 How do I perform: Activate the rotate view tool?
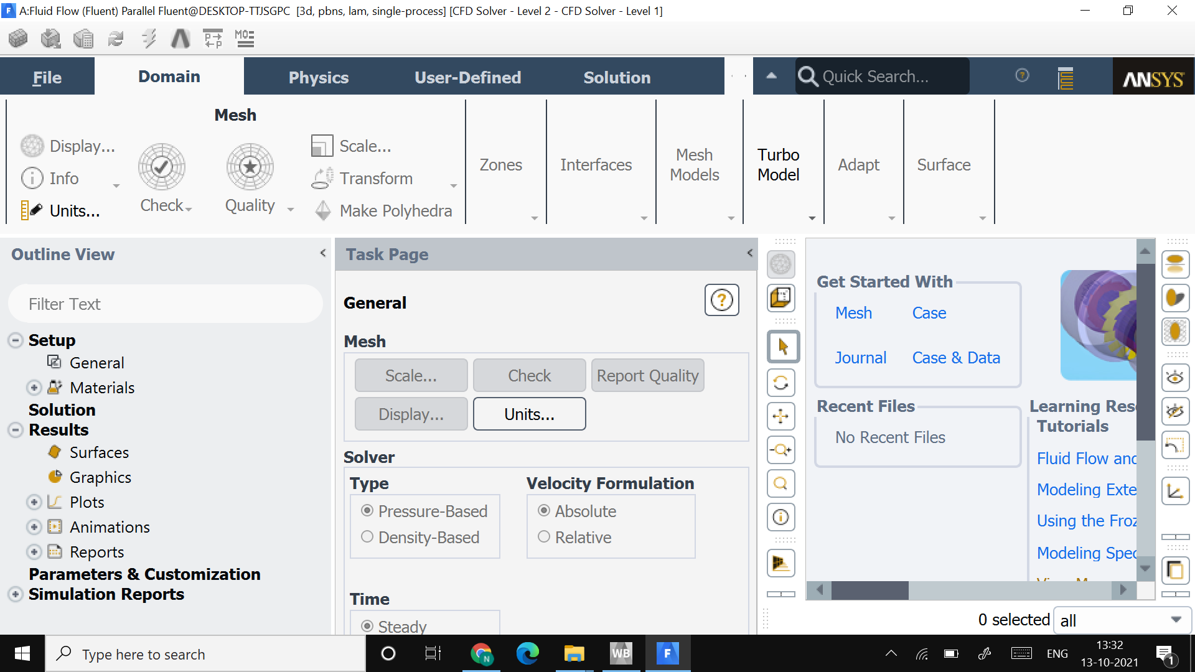coord(781,382)
